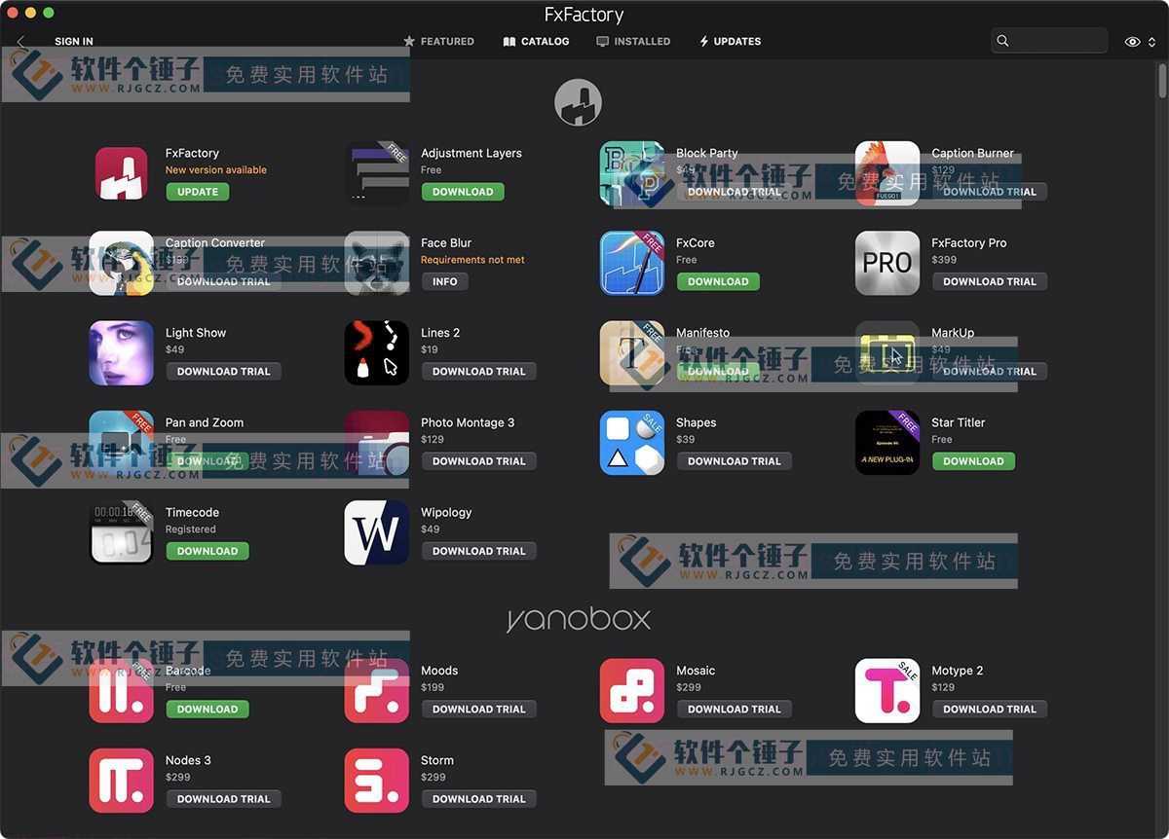Select the Timecode product icon
1169x839 pixels.
point(122,532)
